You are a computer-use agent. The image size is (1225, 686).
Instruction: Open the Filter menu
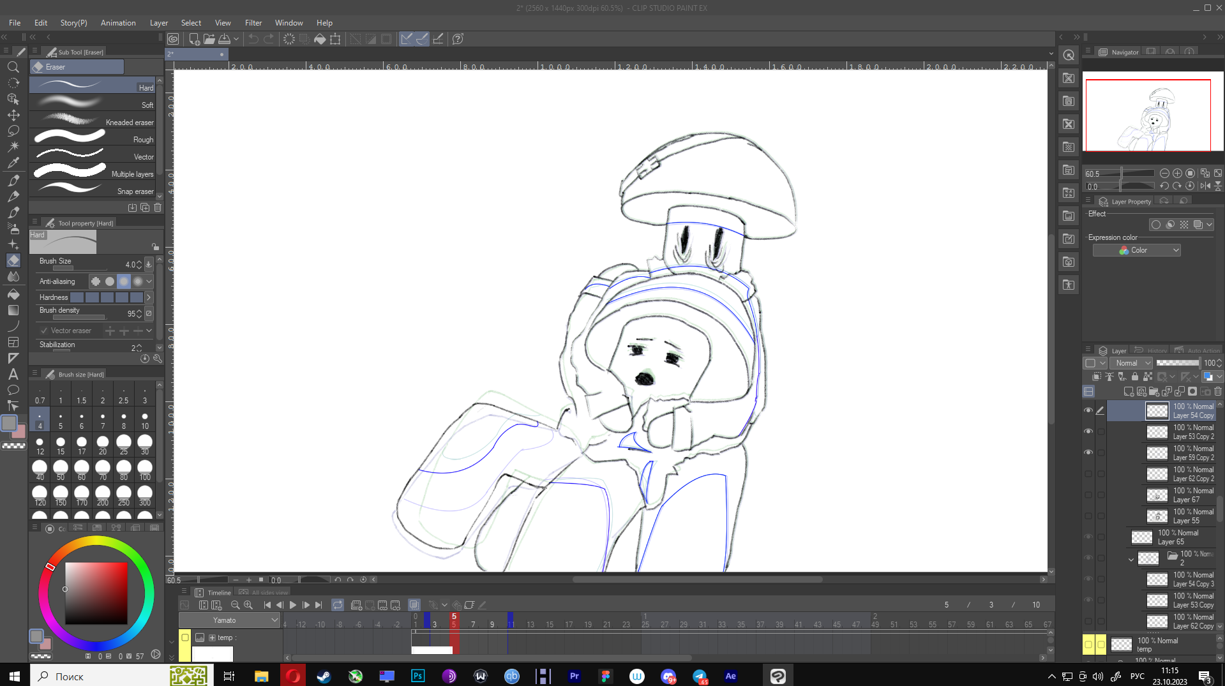pos(253,23)
